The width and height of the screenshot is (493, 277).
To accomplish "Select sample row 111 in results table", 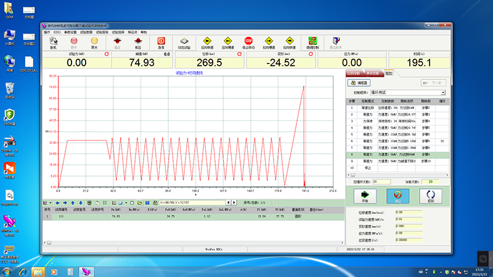I will [x=62, y=216].
